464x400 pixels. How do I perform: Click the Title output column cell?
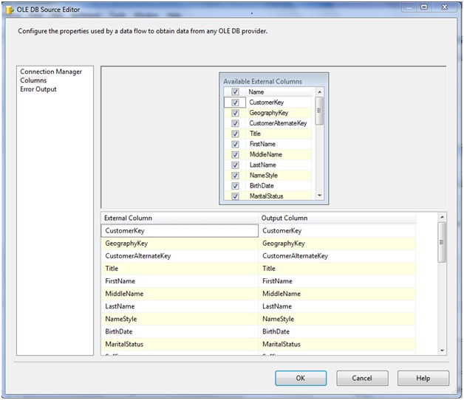tap(337, 269)
